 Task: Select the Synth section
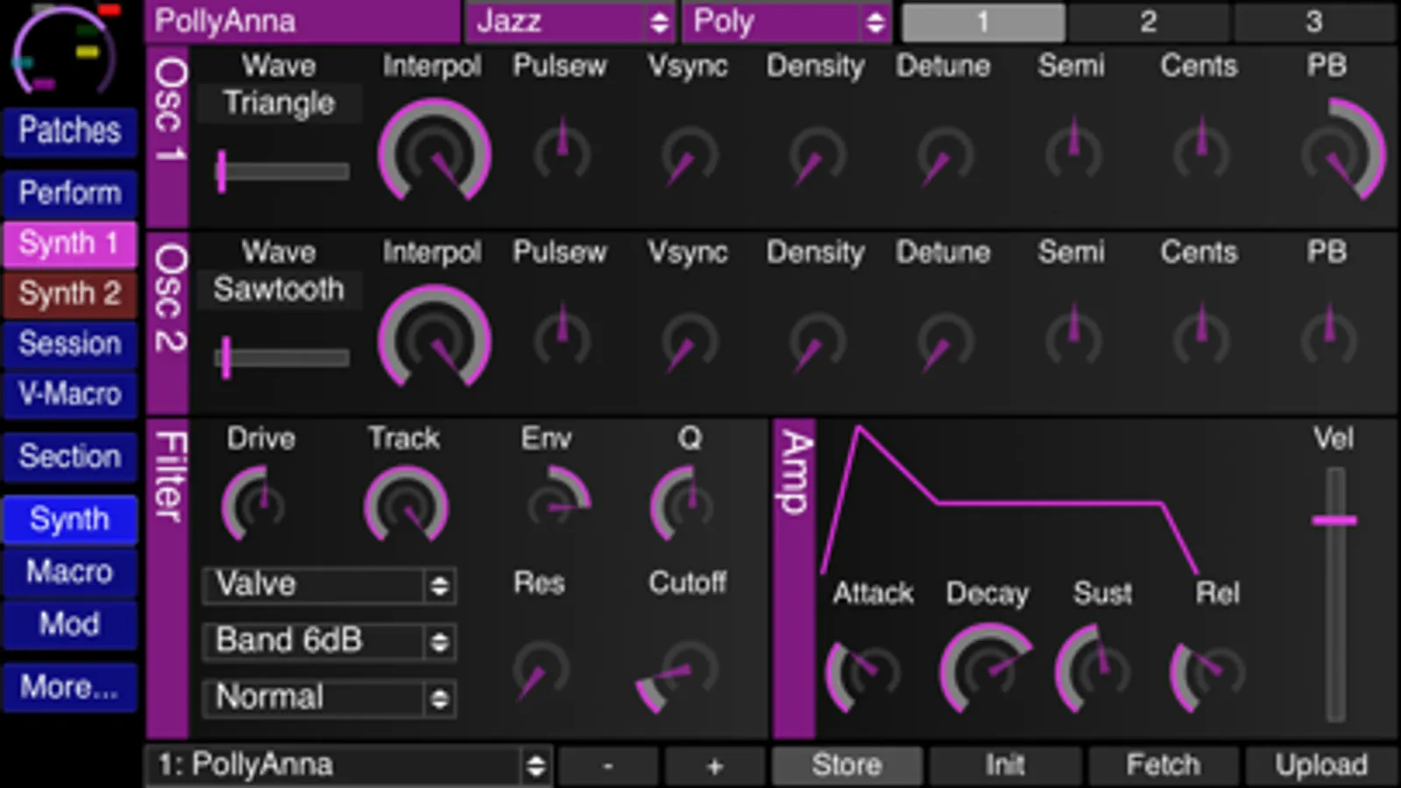click(x=70, y=520)
